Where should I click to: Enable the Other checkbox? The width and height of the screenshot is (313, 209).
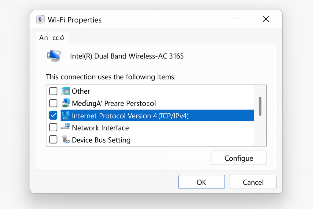(x=53, y=91)
